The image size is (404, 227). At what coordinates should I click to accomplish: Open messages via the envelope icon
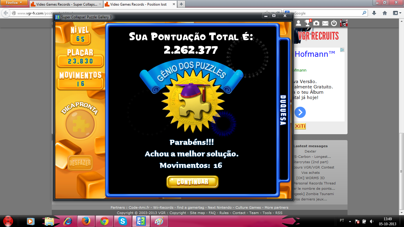(325, 23)
